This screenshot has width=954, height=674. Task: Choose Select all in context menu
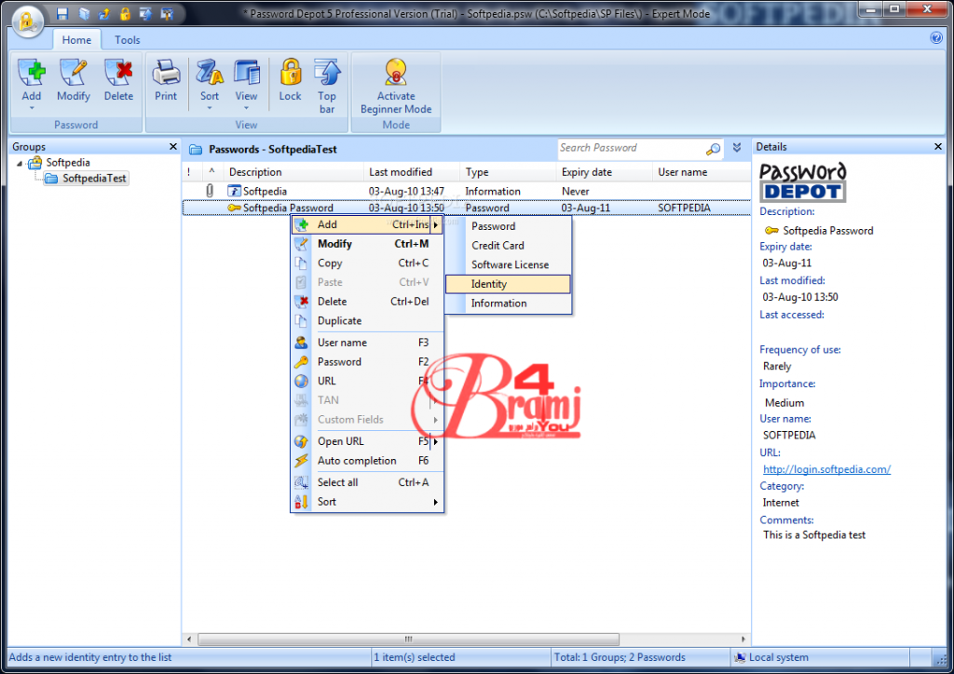point(367,482)
